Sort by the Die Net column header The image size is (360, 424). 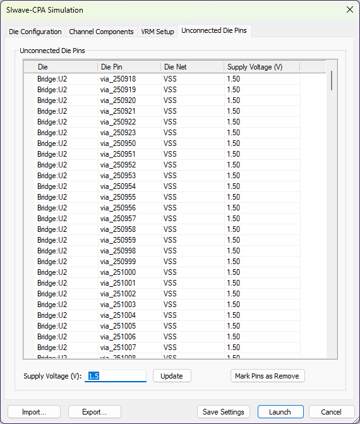click(x=193, y=67)
